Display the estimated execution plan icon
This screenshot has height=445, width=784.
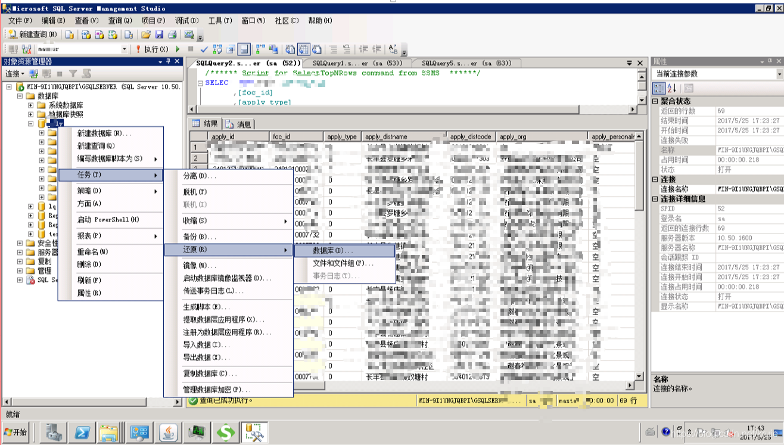point(217,49)
